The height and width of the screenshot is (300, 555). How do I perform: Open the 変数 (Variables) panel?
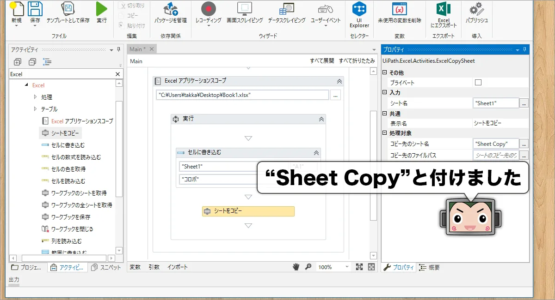(135, 267)
